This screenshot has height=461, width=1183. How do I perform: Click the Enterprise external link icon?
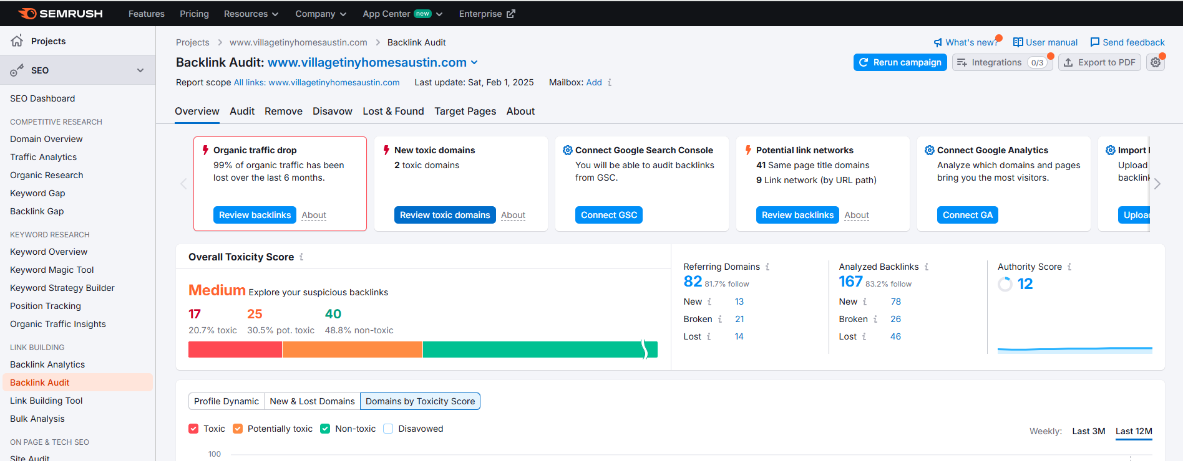point(511,14)
